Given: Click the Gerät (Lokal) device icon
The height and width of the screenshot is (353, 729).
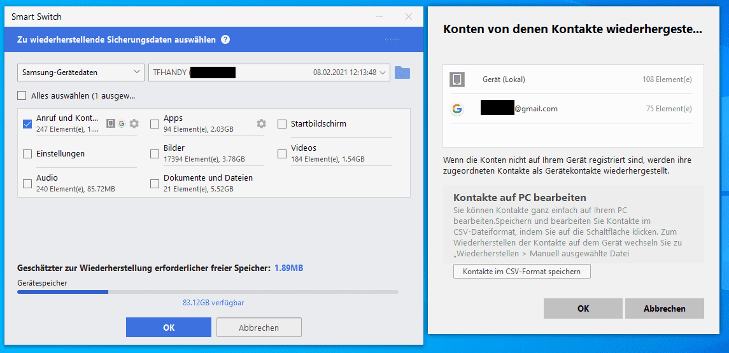Looking at the screenshot, I should [457, 80].
